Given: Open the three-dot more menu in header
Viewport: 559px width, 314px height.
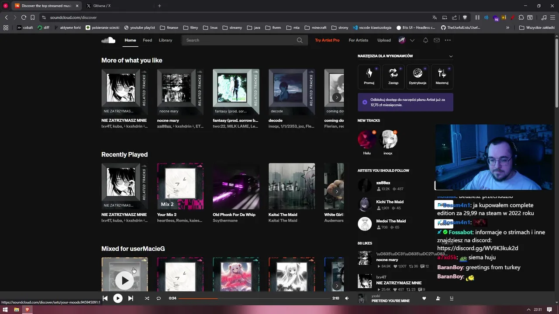Looking at the screenshot, I should coord(448,40).
